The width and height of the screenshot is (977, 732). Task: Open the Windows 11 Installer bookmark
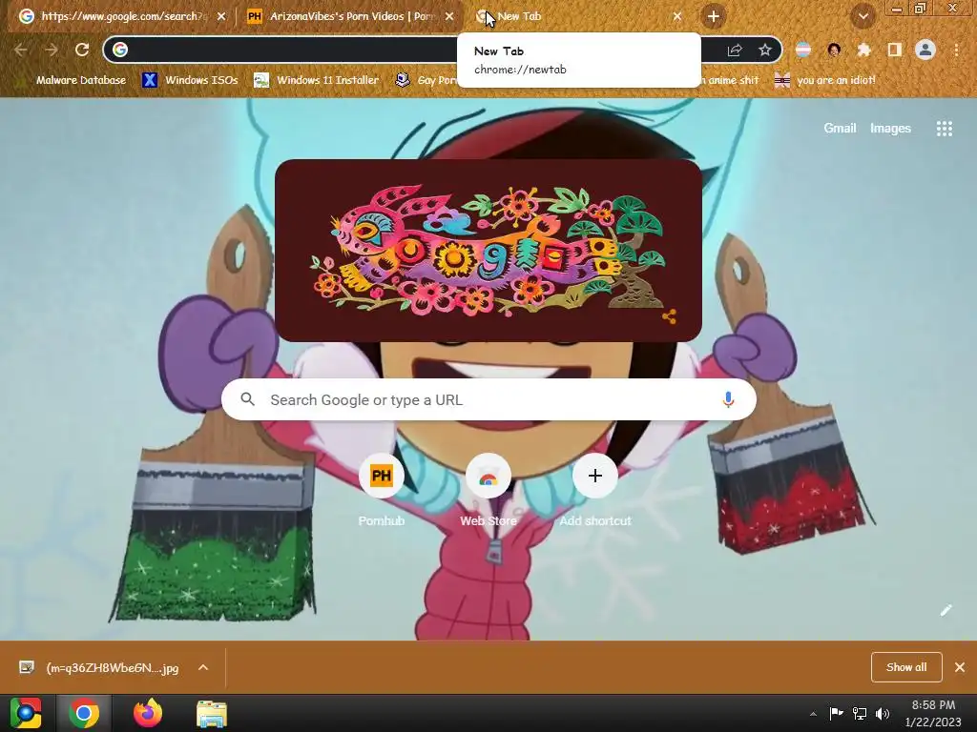pyautogui.click(x=317, y=80)
